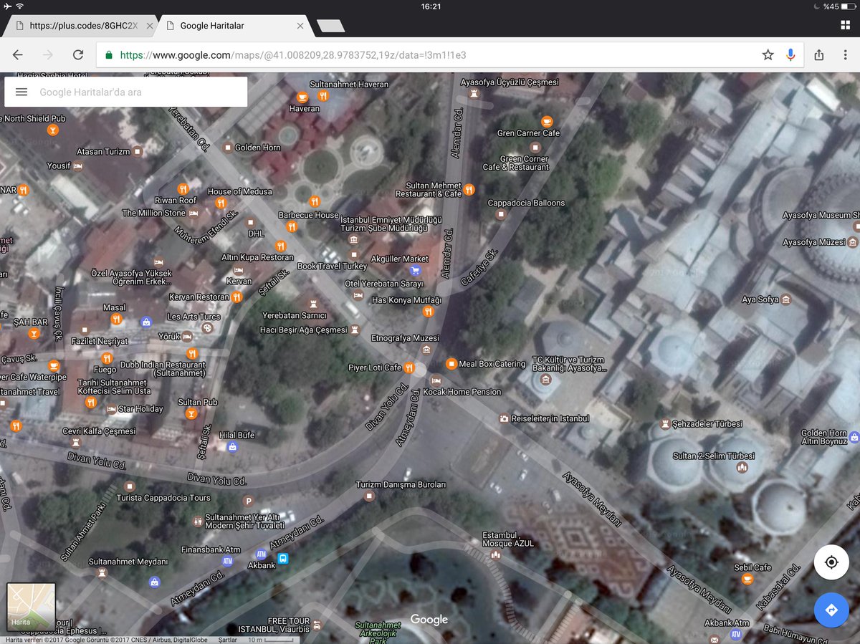Open Chrome three-dot menu
The width and height of the screenshot is (860, 644).
tap(846, 54)
